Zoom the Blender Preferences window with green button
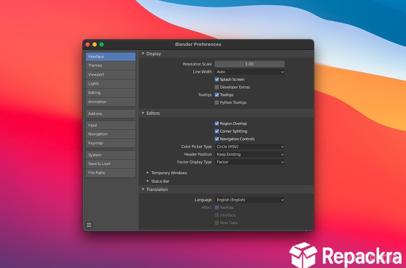406x268 pixels. tap(102, 44)
